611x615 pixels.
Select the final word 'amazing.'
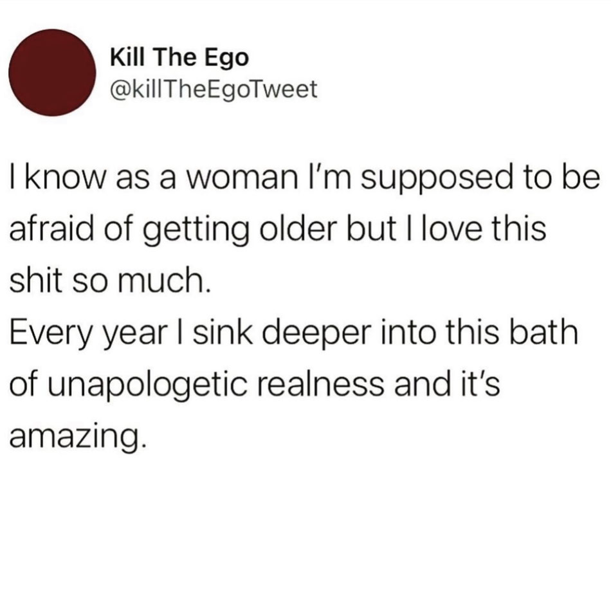[78, 437]
